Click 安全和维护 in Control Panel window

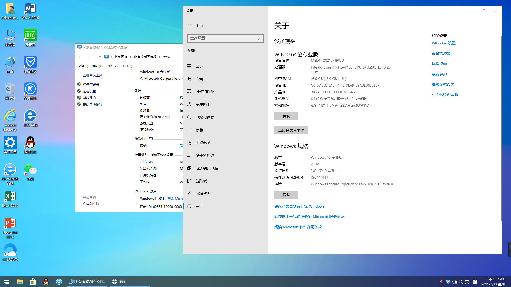click(x=91, y=204)
